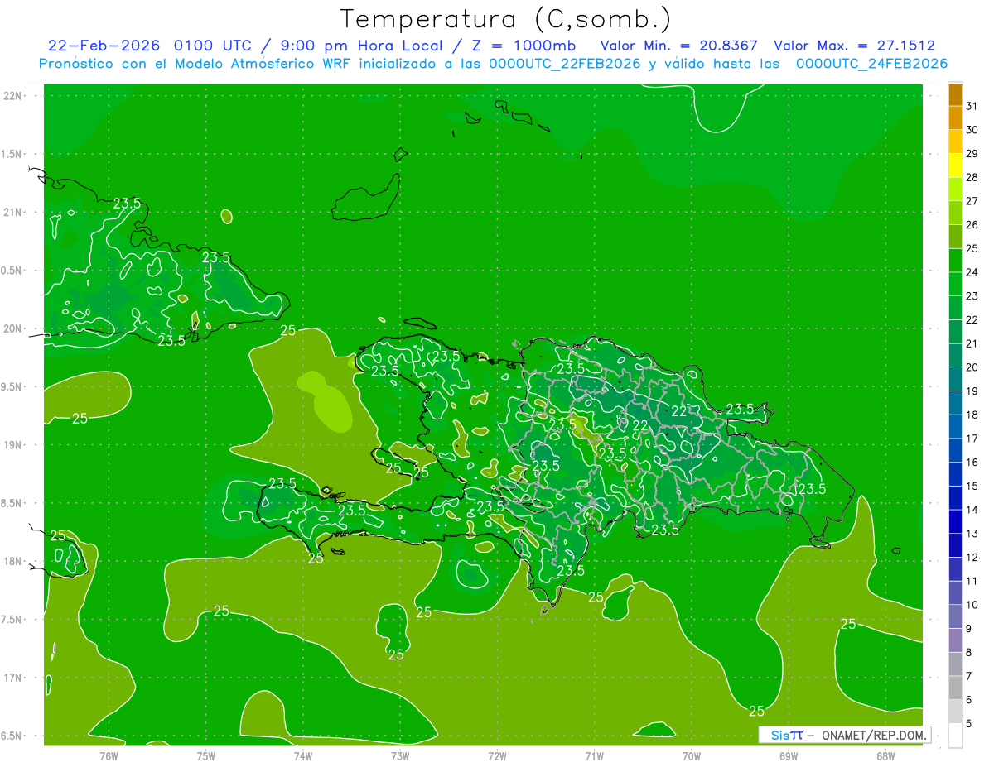
Task: Click the title "Temperatura (C,somb.)"
Action: click(x=506, y=19)
